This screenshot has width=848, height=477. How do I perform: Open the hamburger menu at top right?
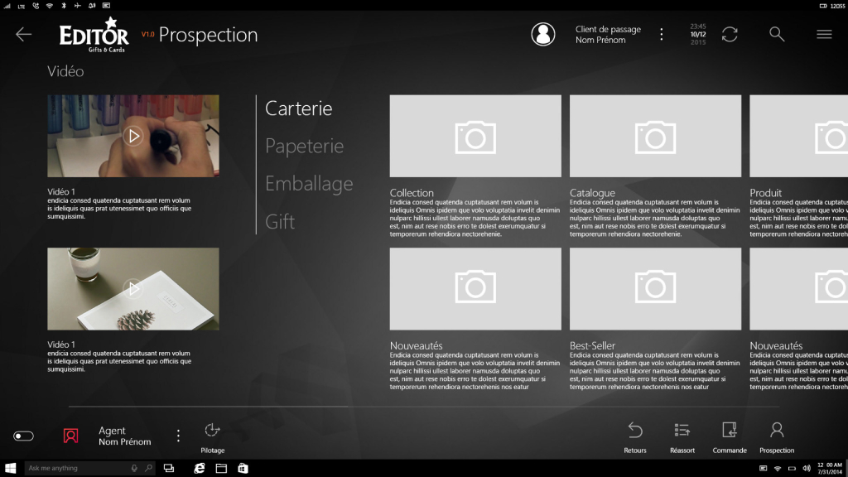tap(824, 34)
